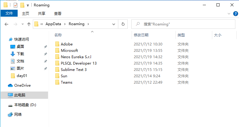Screen dimensions: 239x127
Task: Refresh the Roaming folder view
Action: click(x=123, y=24)
